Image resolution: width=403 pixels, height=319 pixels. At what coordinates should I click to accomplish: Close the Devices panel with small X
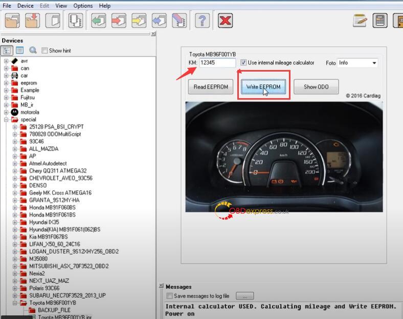pyautogui.click(x=153, y=34)
